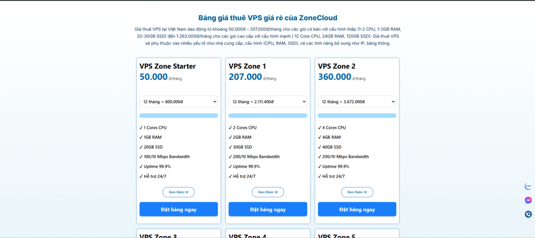This screenshot has height=238, width=535.
Task: Expand 'Xem thêm' under VPS Zone 2
Action: tap(357, 192)
